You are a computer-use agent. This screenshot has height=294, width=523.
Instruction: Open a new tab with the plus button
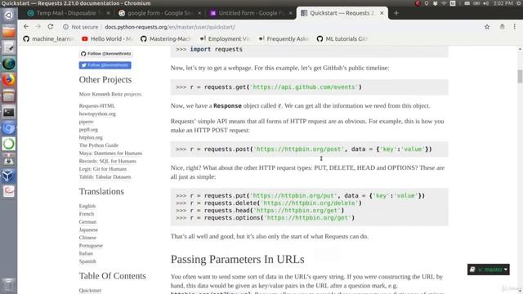396,13
